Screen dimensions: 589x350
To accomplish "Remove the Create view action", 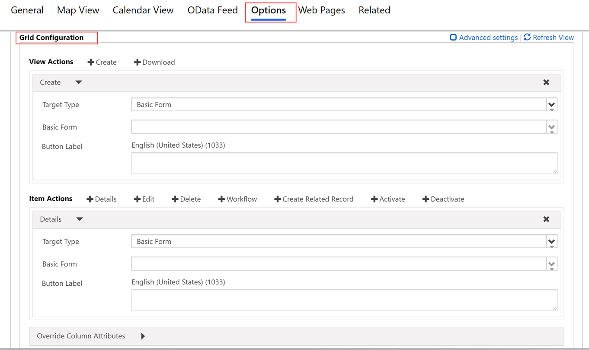I will point(546,82).
